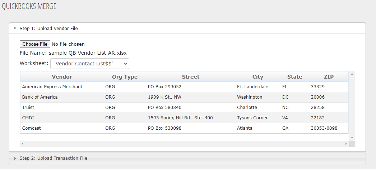
Task: Click the PO Box 299052 cell
Action: click(191, 87)
